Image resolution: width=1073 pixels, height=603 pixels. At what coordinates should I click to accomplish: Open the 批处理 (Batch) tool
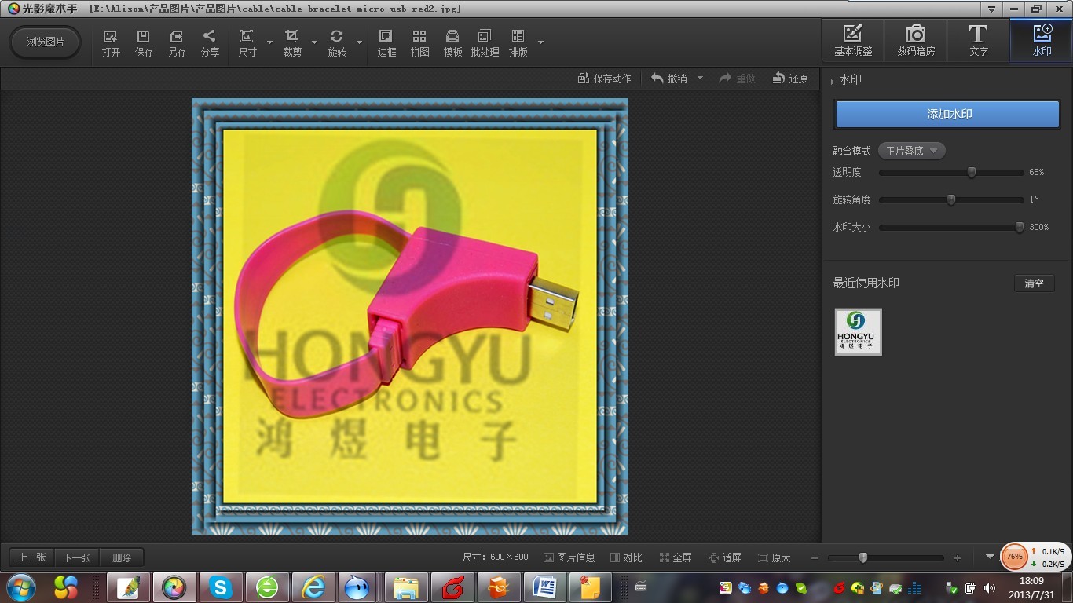[485, 43]
